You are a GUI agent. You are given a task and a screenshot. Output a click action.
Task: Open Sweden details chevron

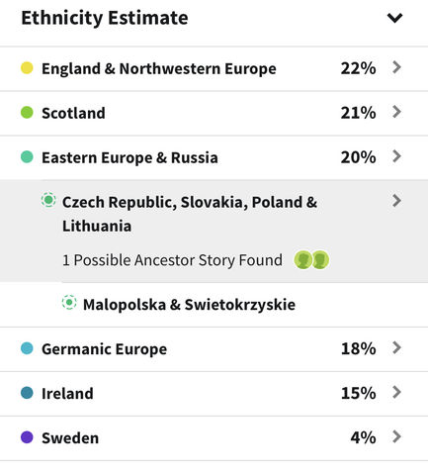tap(396, 436)
